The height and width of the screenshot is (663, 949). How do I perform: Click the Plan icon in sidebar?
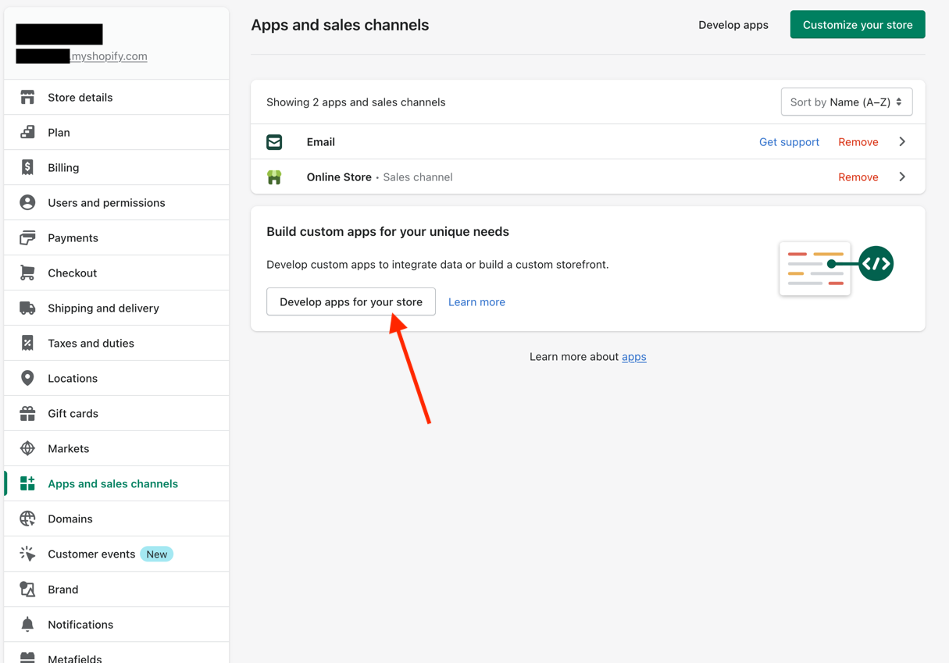coord(27,133)
